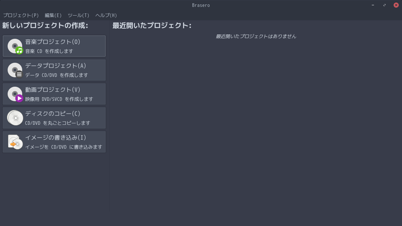The width and height of the screenshot is (402, 226).
Task: Close the Brasero window
Action: pyautogui.click(x=396, y=5)
